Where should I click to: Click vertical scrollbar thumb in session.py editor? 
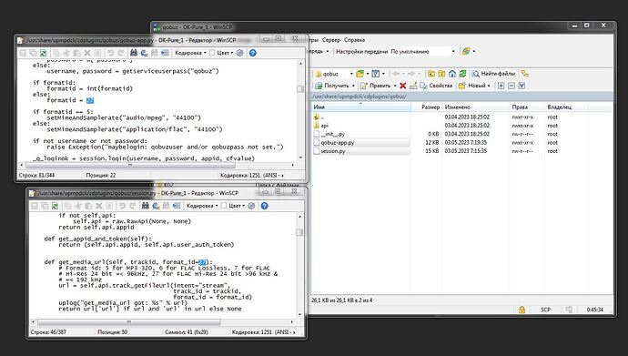click(x=299, y=232)
